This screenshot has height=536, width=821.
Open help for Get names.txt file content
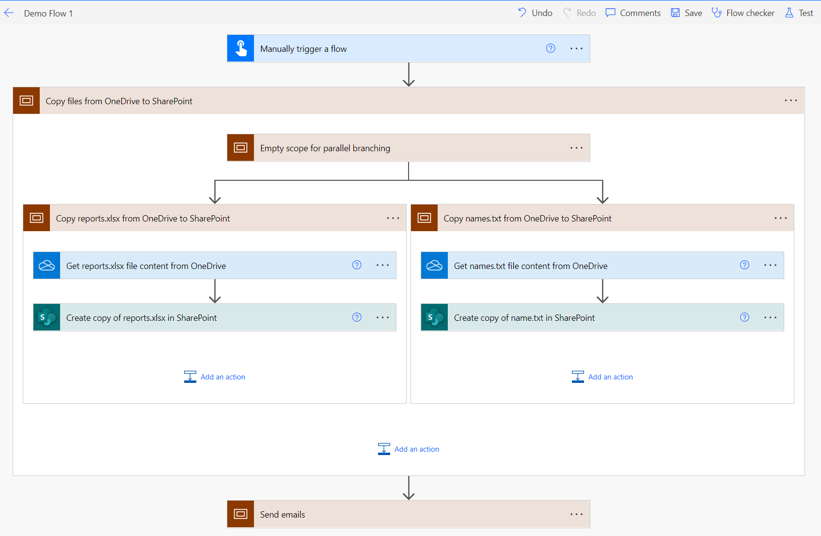pos(744,265)
